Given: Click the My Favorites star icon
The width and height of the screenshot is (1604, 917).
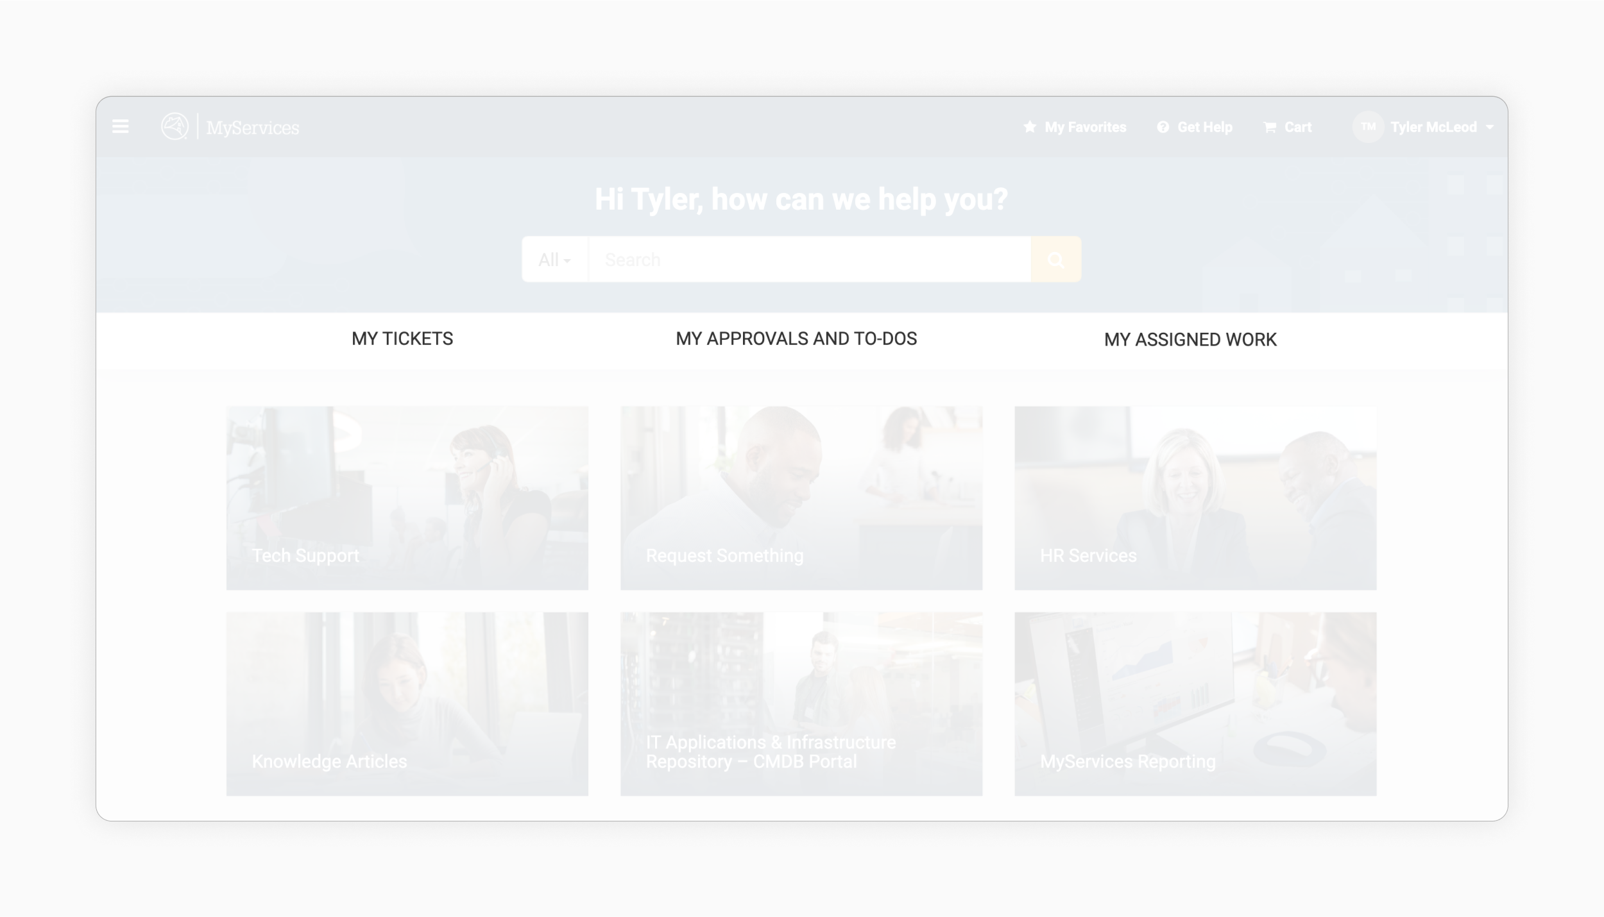Looking at the screenshot, I should click(1029, 127).
